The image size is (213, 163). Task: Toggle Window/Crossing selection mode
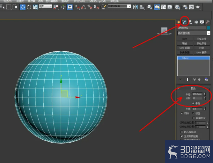click(x=15, y=7)
